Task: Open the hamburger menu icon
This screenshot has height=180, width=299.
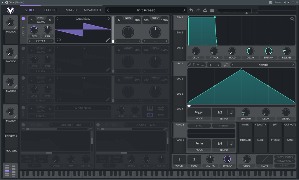Action: click(212, 10)
